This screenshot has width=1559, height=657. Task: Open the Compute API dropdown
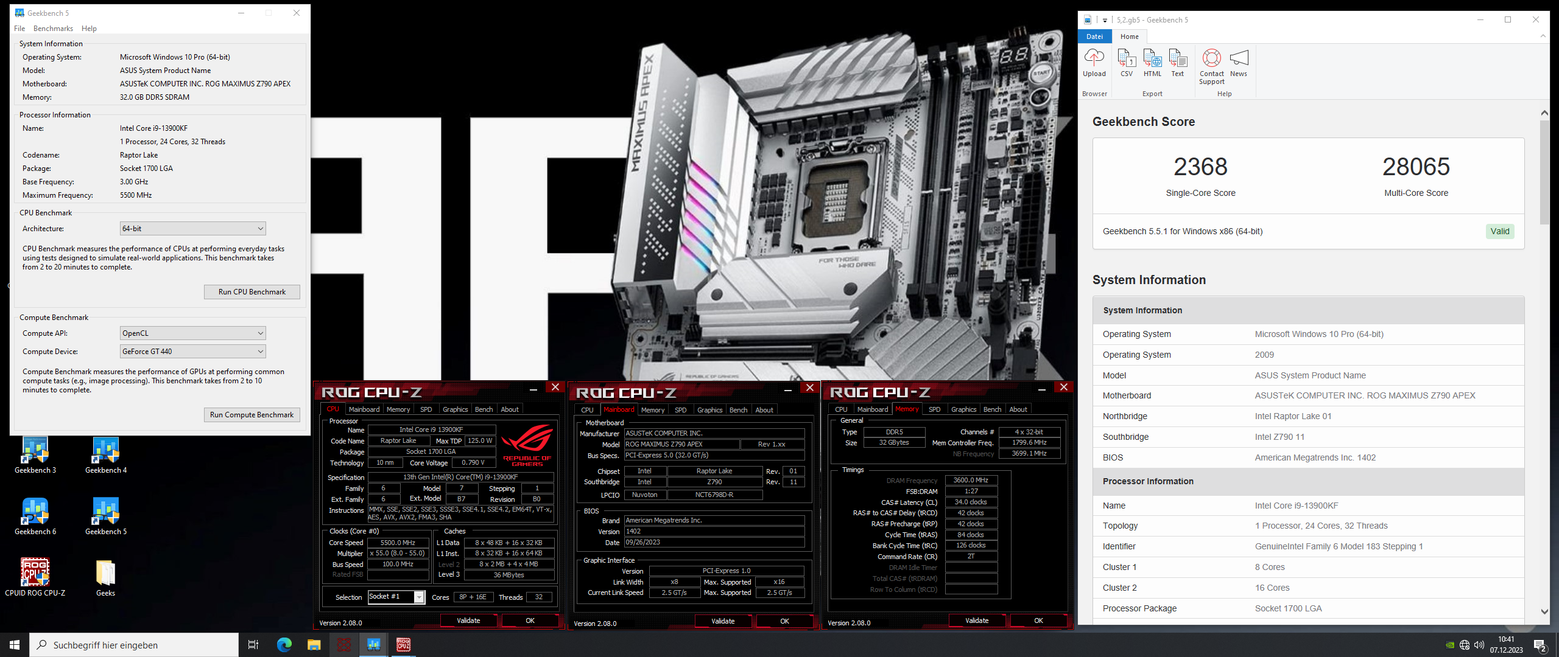(192, 333)
